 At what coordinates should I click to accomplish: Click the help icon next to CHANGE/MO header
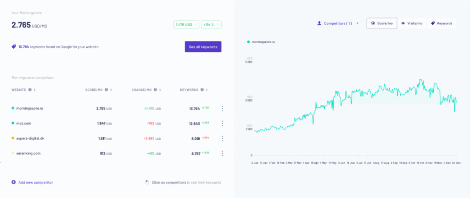pyautogui.click(x=155, y=90)
